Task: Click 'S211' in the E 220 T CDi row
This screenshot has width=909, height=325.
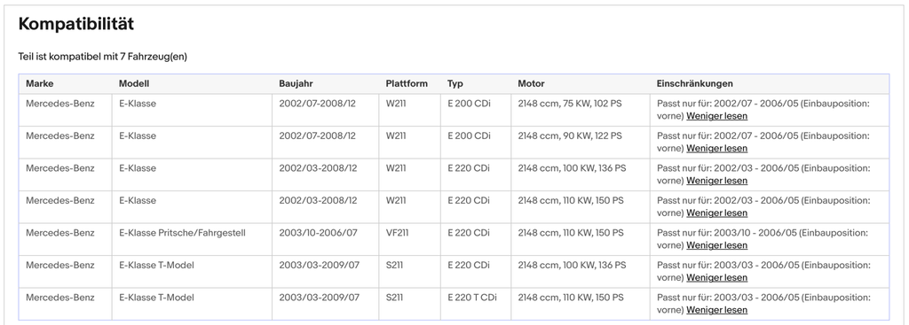Action: 395,298
